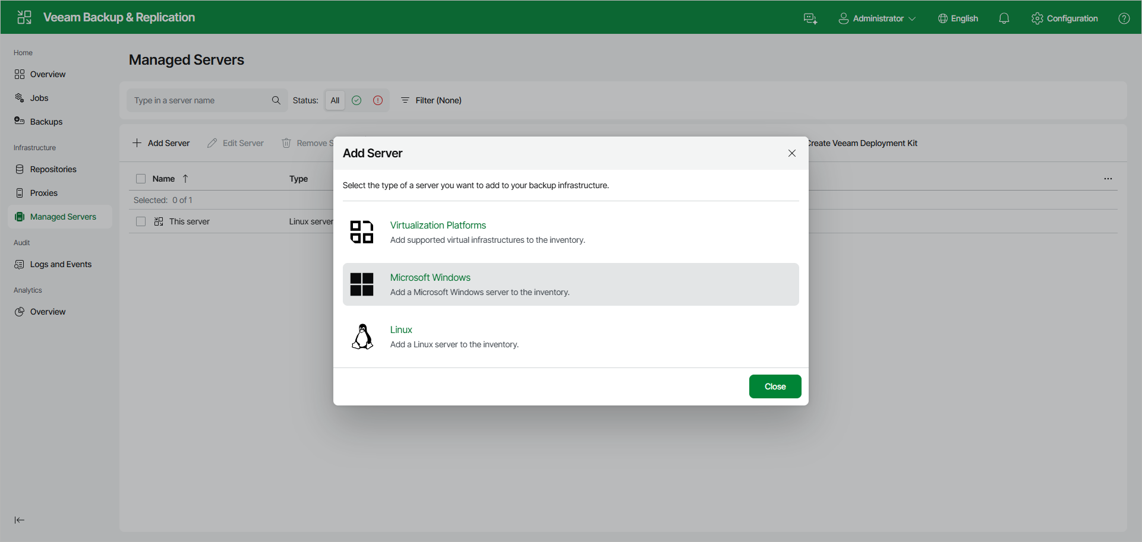Filter by healthy status checkmark
The height and width of the screenshot is (542, 1142).
[357, 100]
